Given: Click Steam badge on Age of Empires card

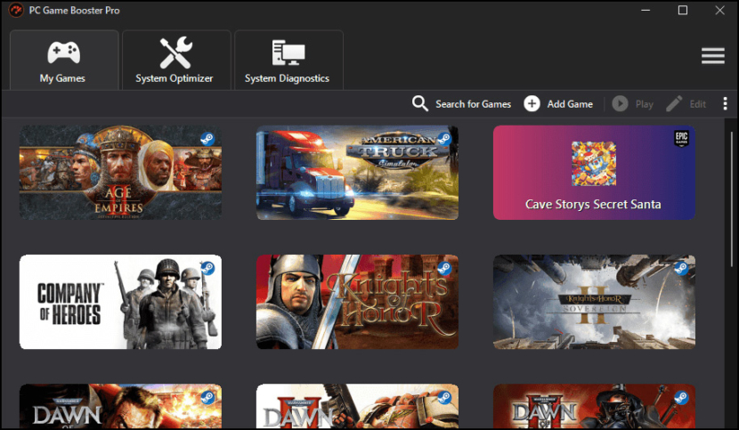Looking at the screenshot, I should coord(207,139).
